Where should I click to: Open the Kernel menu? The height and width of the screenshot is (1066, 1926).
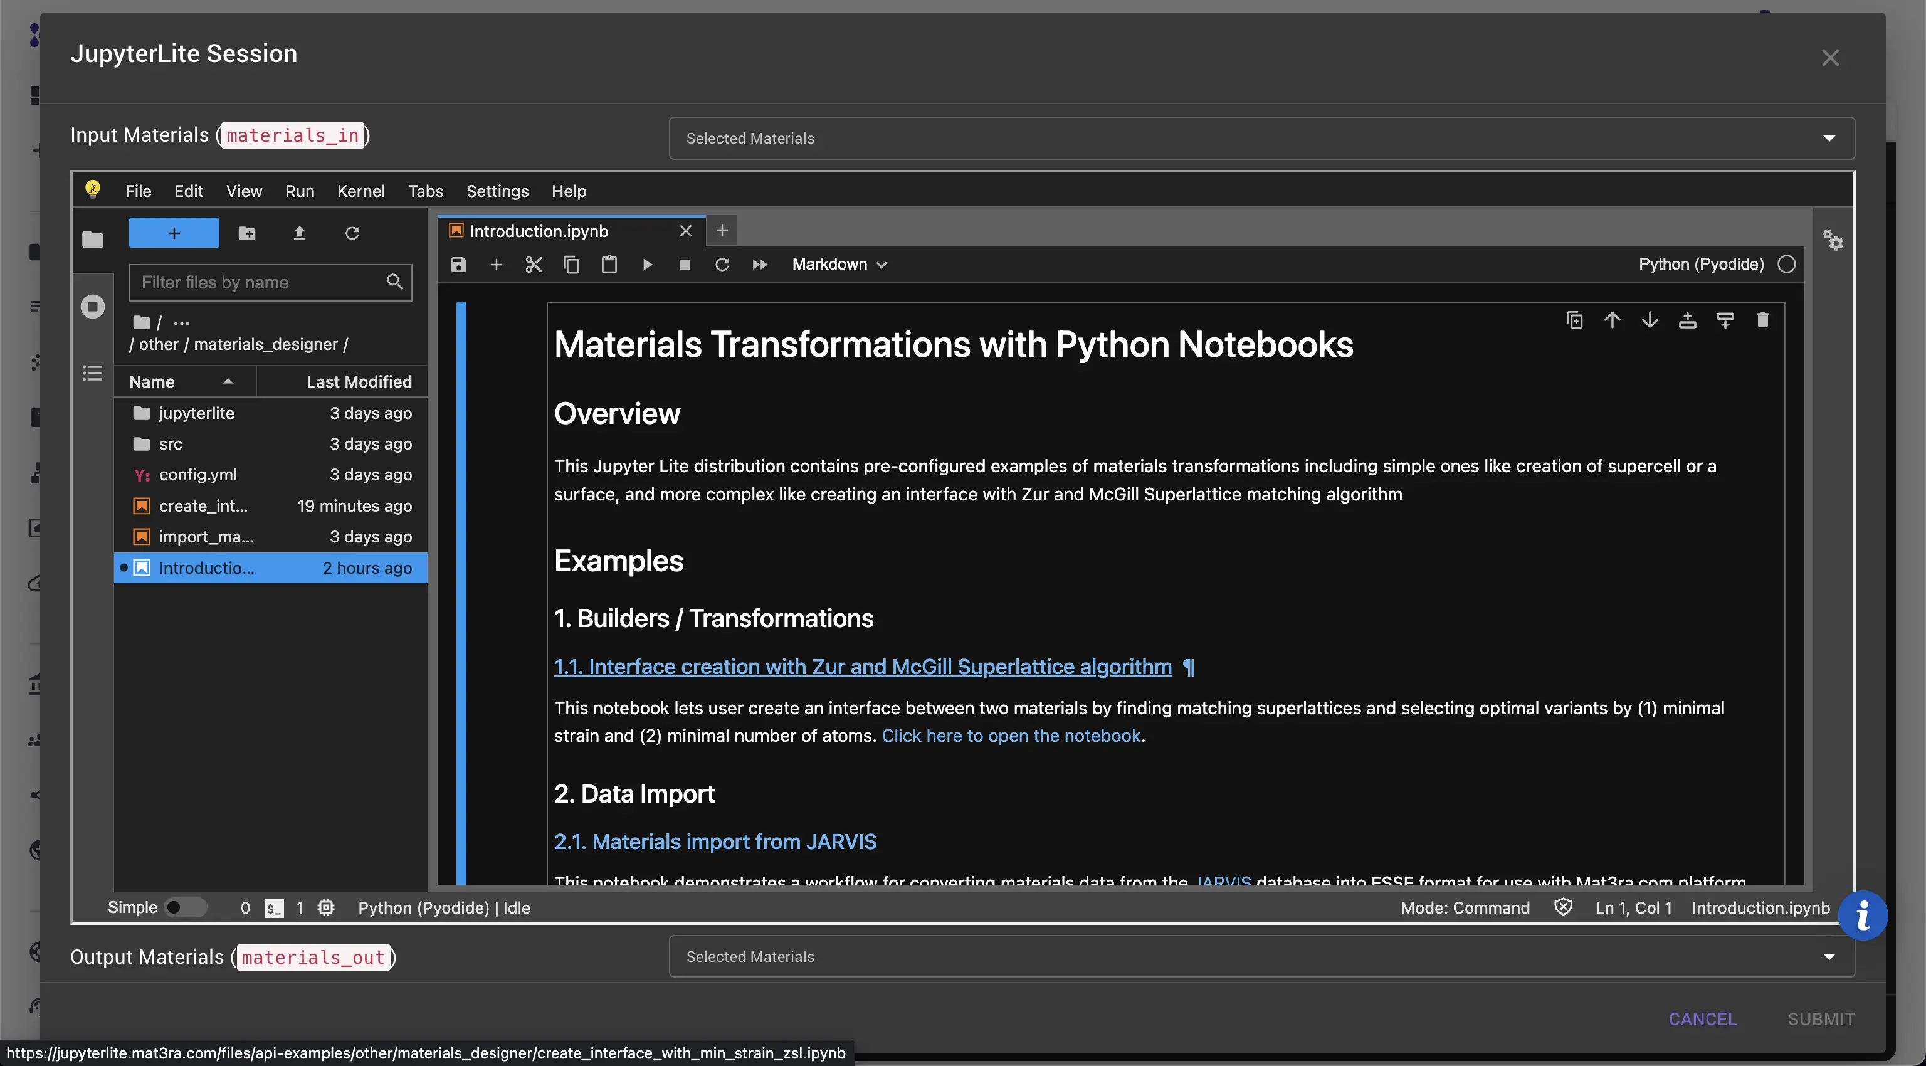tap(361, 191)
